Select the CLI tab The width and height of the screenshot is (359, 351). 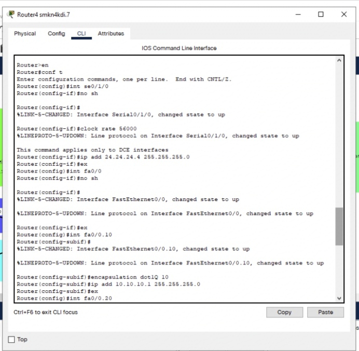pos(81,33)
